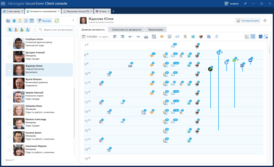Toggle favorite star for Жданова Юлия

[x=9, y=70]
